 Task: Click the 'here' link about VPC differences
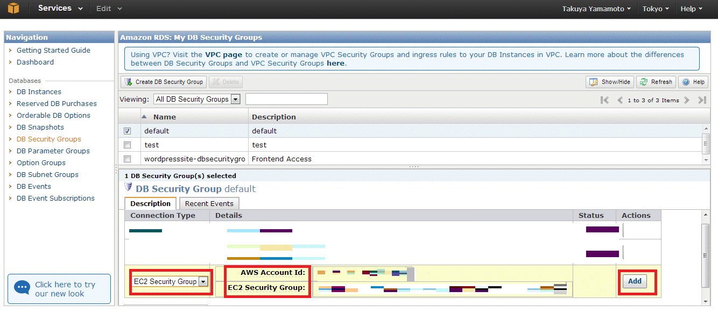[x=335, y=63]
